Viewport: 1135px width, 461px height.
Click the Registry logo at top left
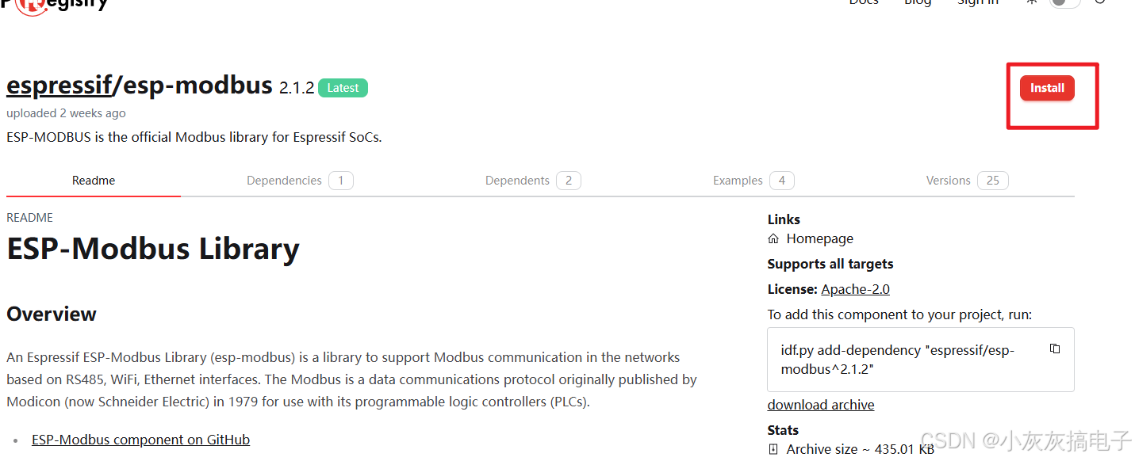pyautogui.click(x=54, y=4)
